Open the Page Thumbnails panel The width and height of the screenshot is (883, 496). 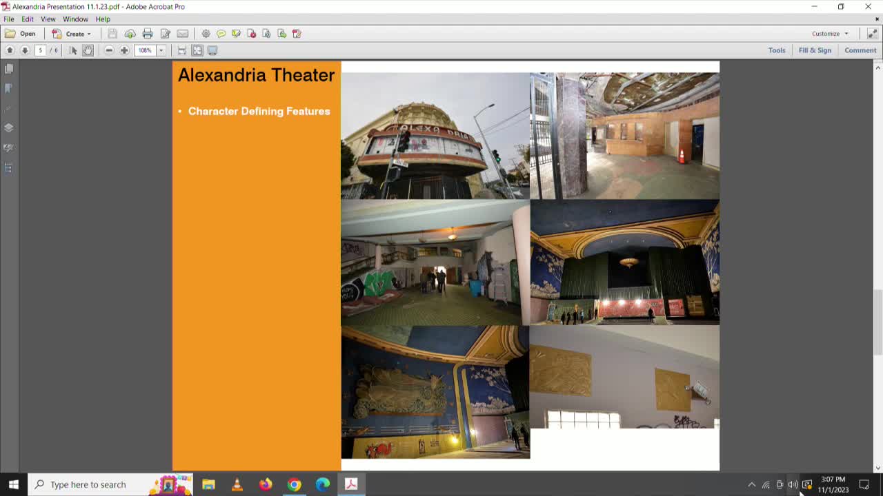(x=9, y=68)
